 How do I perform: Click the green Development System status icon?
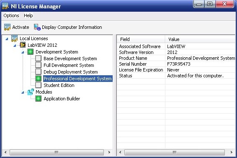pyautogui.click(x=31, y=52)
